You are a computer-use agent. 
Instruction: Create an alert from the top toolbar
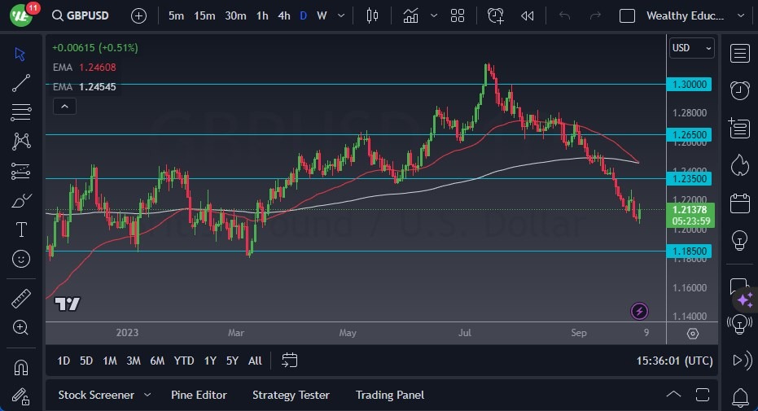point(495,15)
